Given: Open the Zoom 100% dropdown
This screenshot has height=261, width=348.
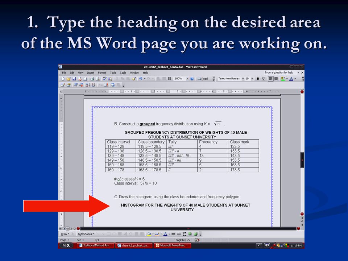Looking at the screenshot, I should pos(187,79).
